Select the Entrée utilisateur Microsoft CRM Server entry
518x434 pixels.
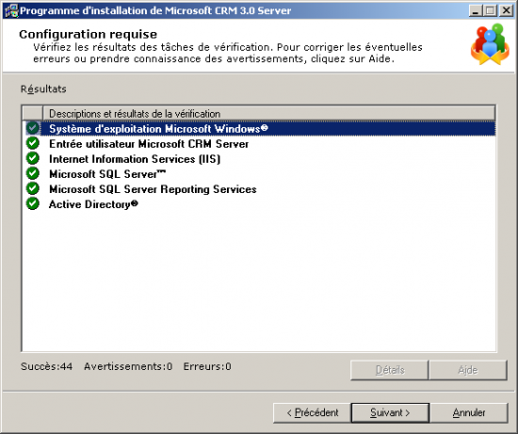(260, 144)
